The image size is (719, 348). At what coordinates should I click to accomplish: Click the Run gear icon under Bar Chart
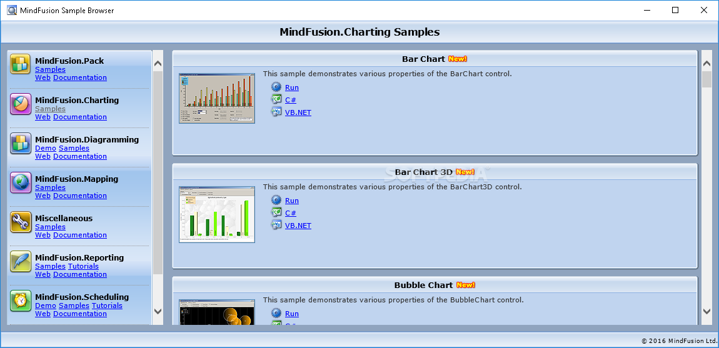tap(276, 87)
